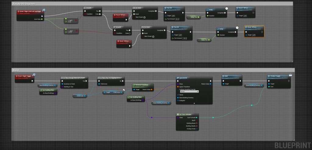
Task: Toggle Start Closed on the Do Once reset by Reset-90Turn
Action: point(153,37)
